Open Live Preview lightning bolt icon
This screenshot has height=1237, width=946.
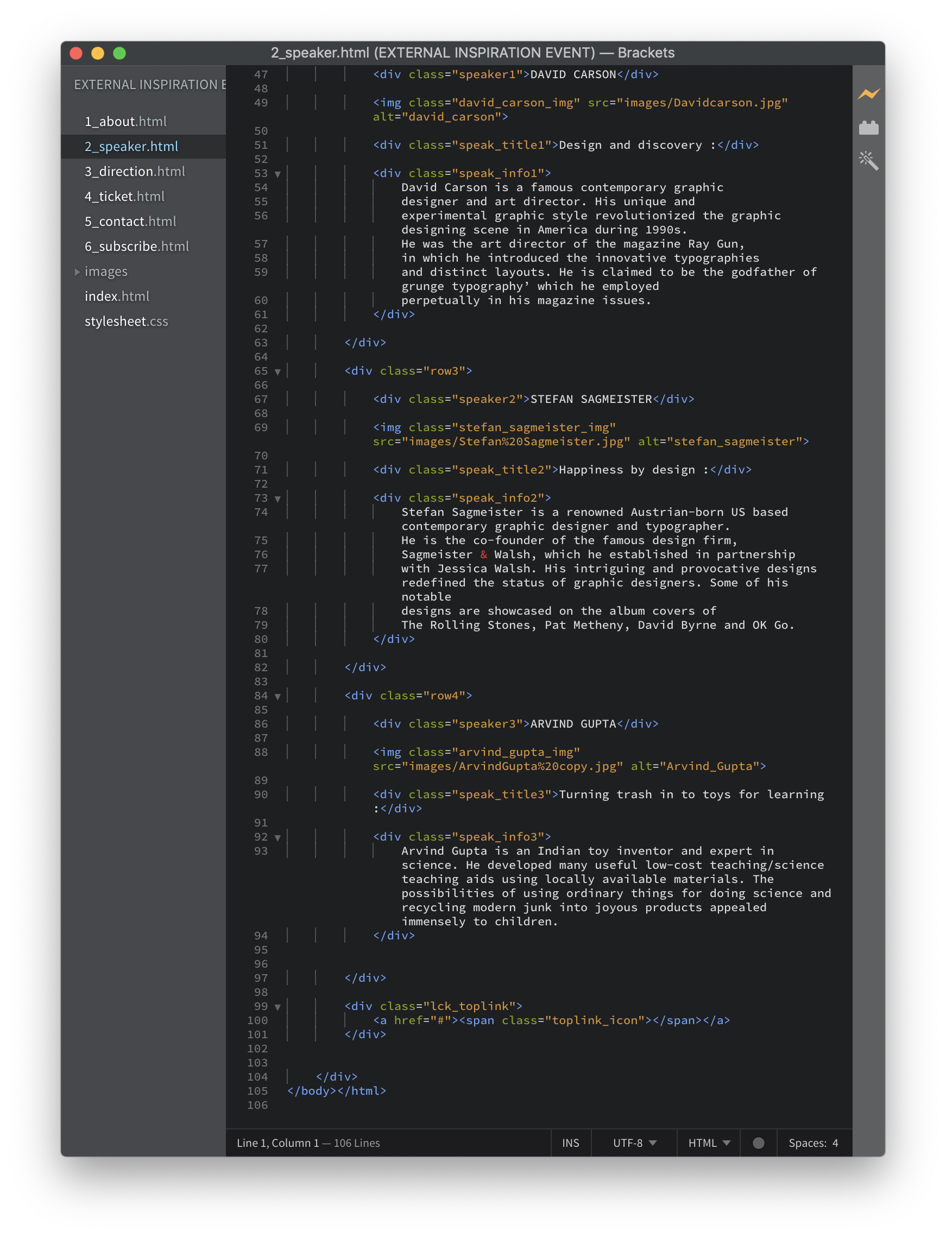868,93
